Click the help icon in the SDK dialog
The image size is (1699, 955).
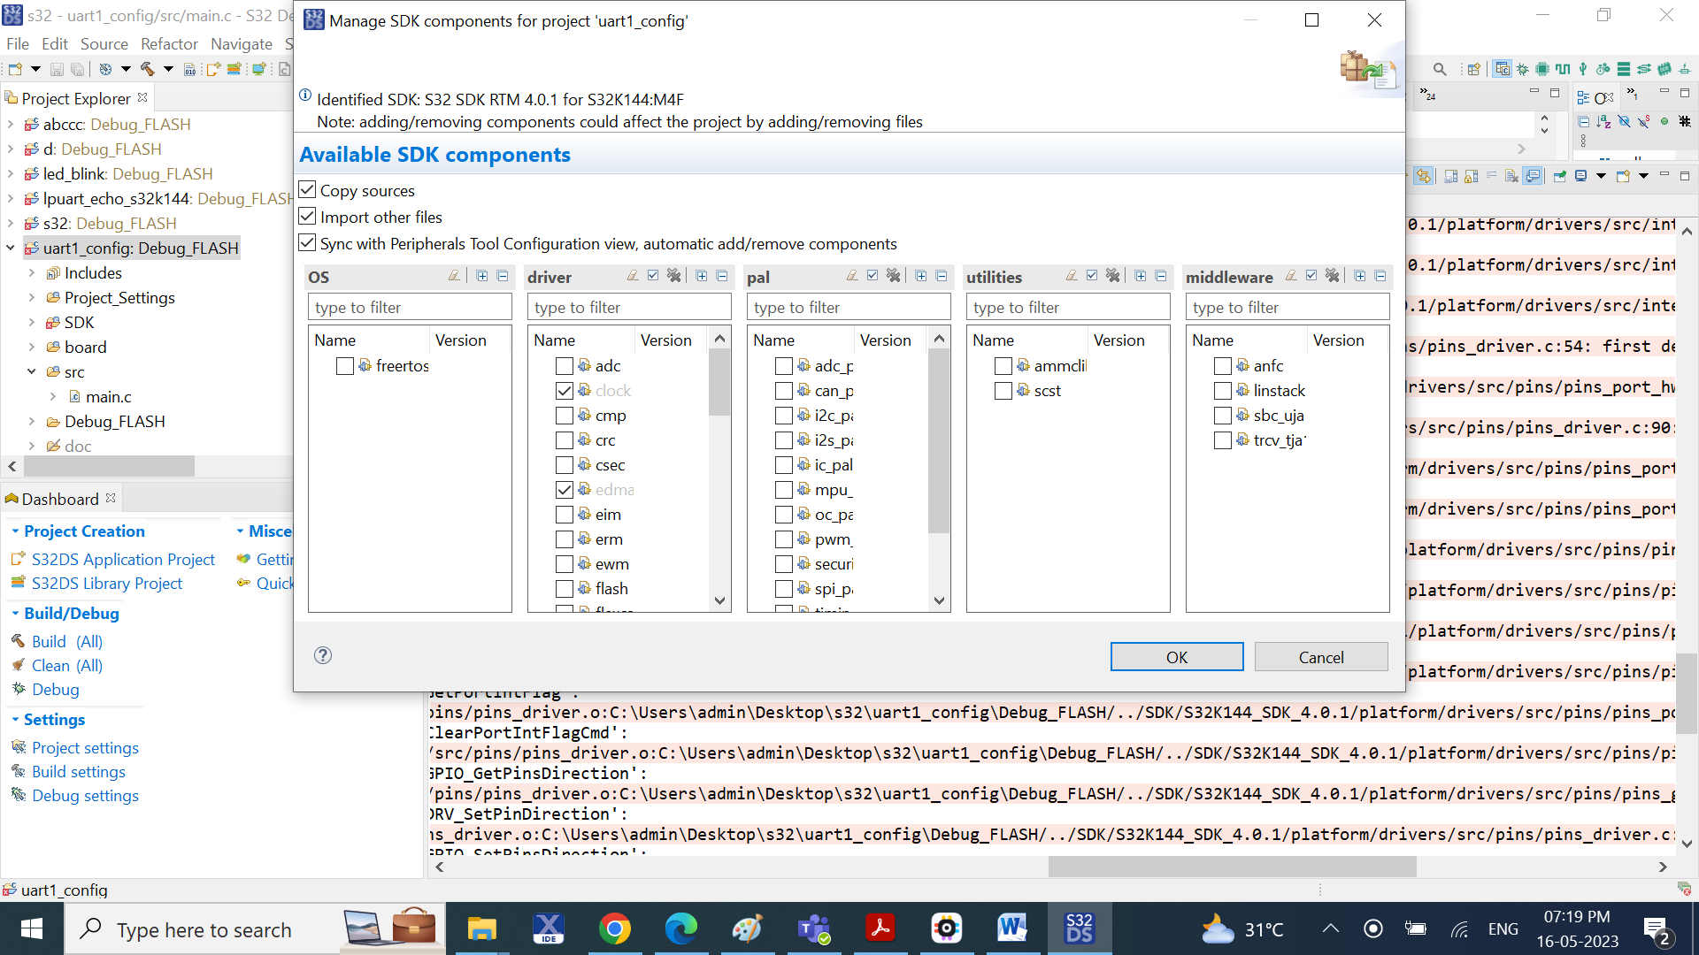[x=322, y=655]
